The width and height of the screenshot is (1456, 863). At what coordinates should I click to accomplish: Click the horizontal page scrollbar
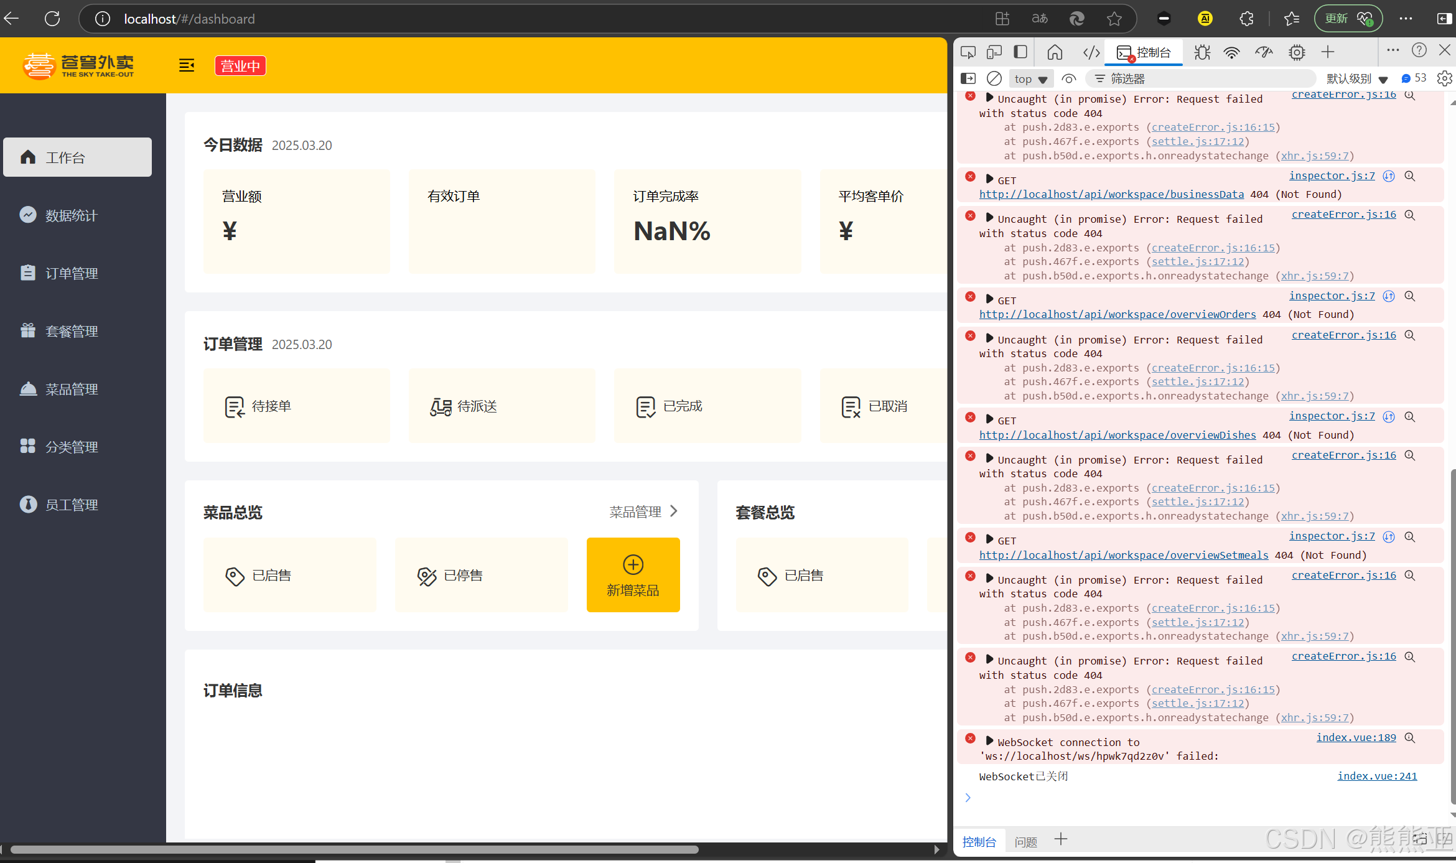355,849
